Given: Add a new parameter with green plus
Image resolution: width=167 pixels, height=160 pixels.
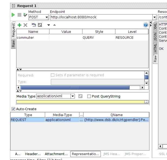Looking at the screenshot, I should point(19,25).
